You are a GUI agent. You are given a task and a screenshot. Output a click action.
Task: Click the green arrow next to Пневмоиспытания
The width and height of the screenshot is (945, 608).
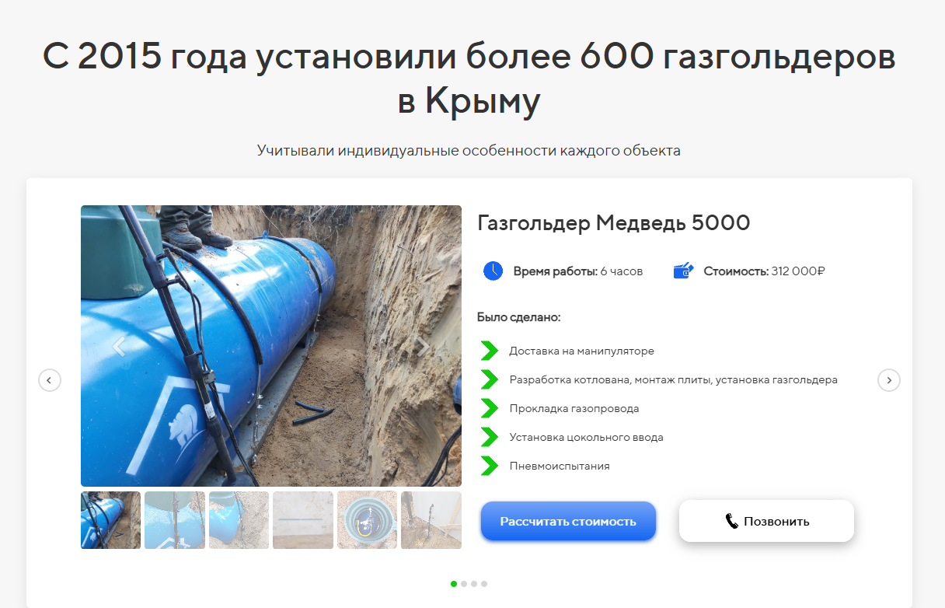(x=489, y=466)
